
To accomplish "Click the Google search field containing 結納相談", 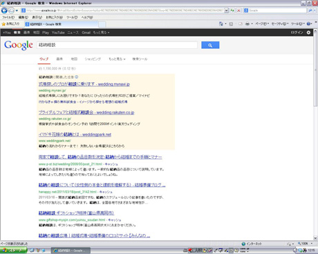I will 117,45.
